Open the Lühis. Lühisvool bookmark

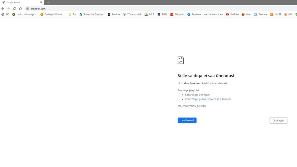(x=25, y=14)
